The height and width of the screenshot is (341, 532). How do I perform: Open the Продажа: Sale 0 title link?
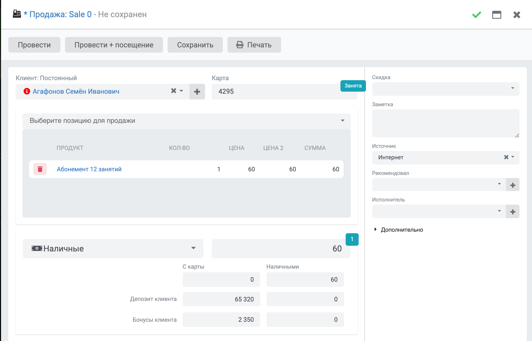coord(60,14)
